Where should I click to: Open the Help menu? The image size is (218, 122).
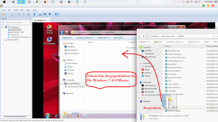(x=34, y=10)
